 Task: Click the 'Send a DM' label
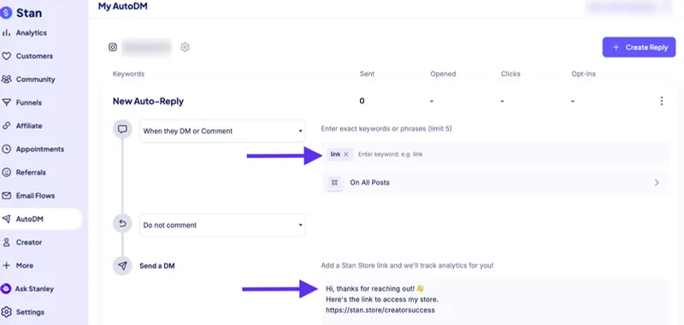[x=157, y=266]
